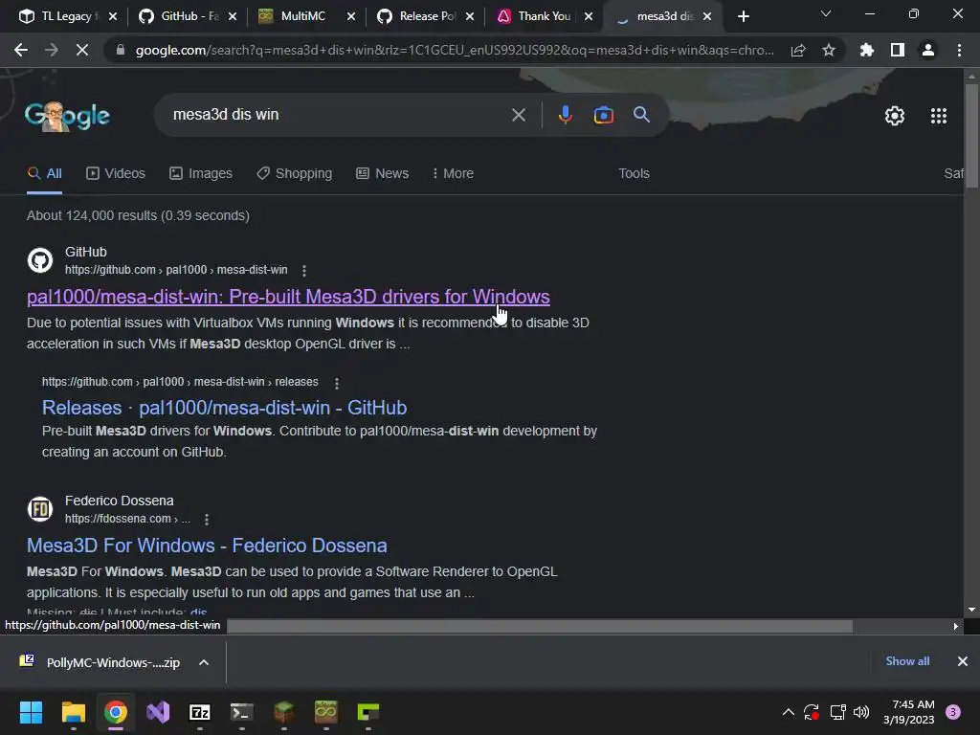Open the volume control in tray
Viewport: 980px width, 735px height.
point(861,712)
